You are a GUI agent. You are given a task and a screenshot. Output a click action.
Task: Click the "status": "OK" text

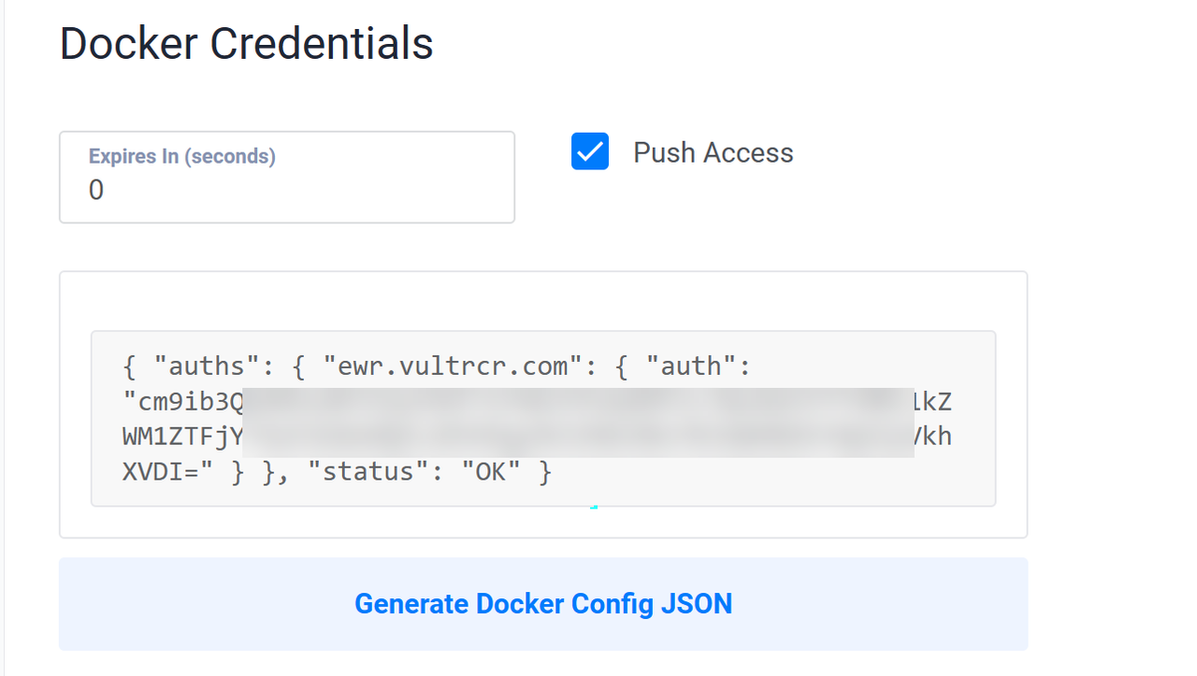click(x=414, y=471)
